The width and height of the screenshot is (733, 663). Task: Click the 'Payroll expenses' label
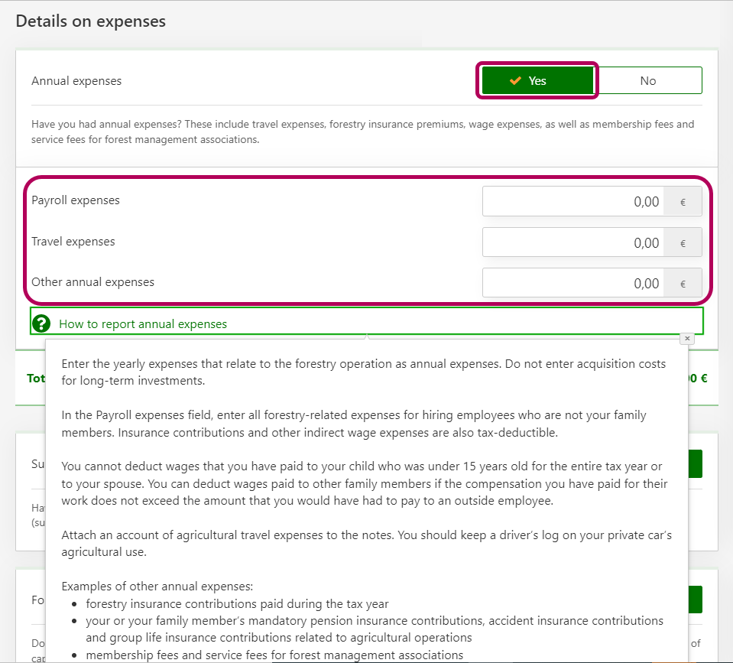point(76,200)
